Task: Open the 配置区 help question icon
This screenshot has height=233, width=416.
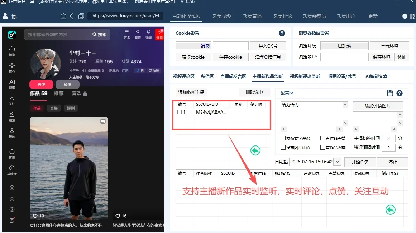Action: coord(400,93)
